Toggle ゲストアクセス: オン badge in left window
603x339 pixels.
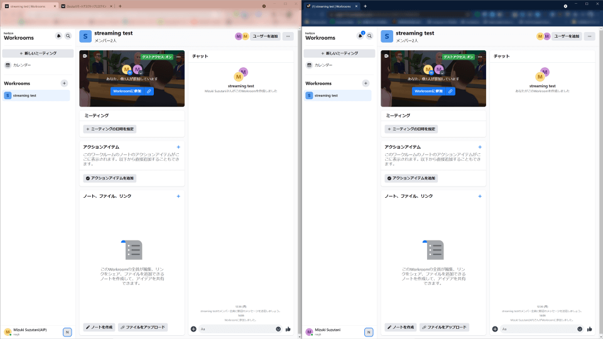coord(157,56)
